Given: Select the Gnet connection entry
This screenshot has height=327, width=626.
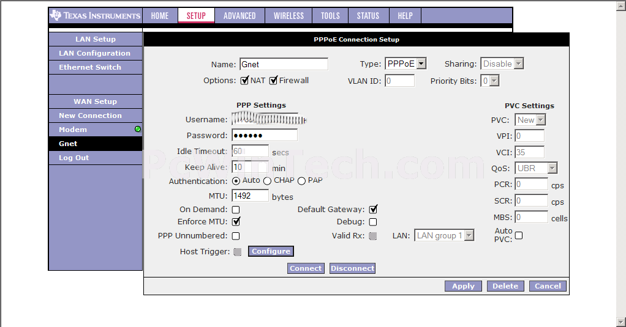Looking at the screenshot, I should click(x=96, y=144).
